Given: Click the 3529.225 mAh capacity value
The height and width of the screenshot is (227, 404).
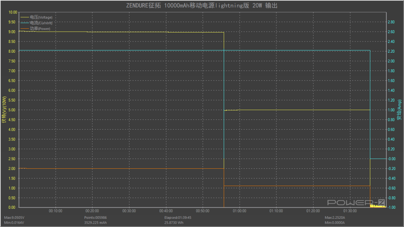Looking at the screenshot, I should pos(95,223).
